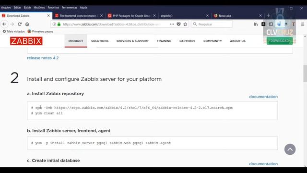
Task: Open the browser home page
Action: 27,24
